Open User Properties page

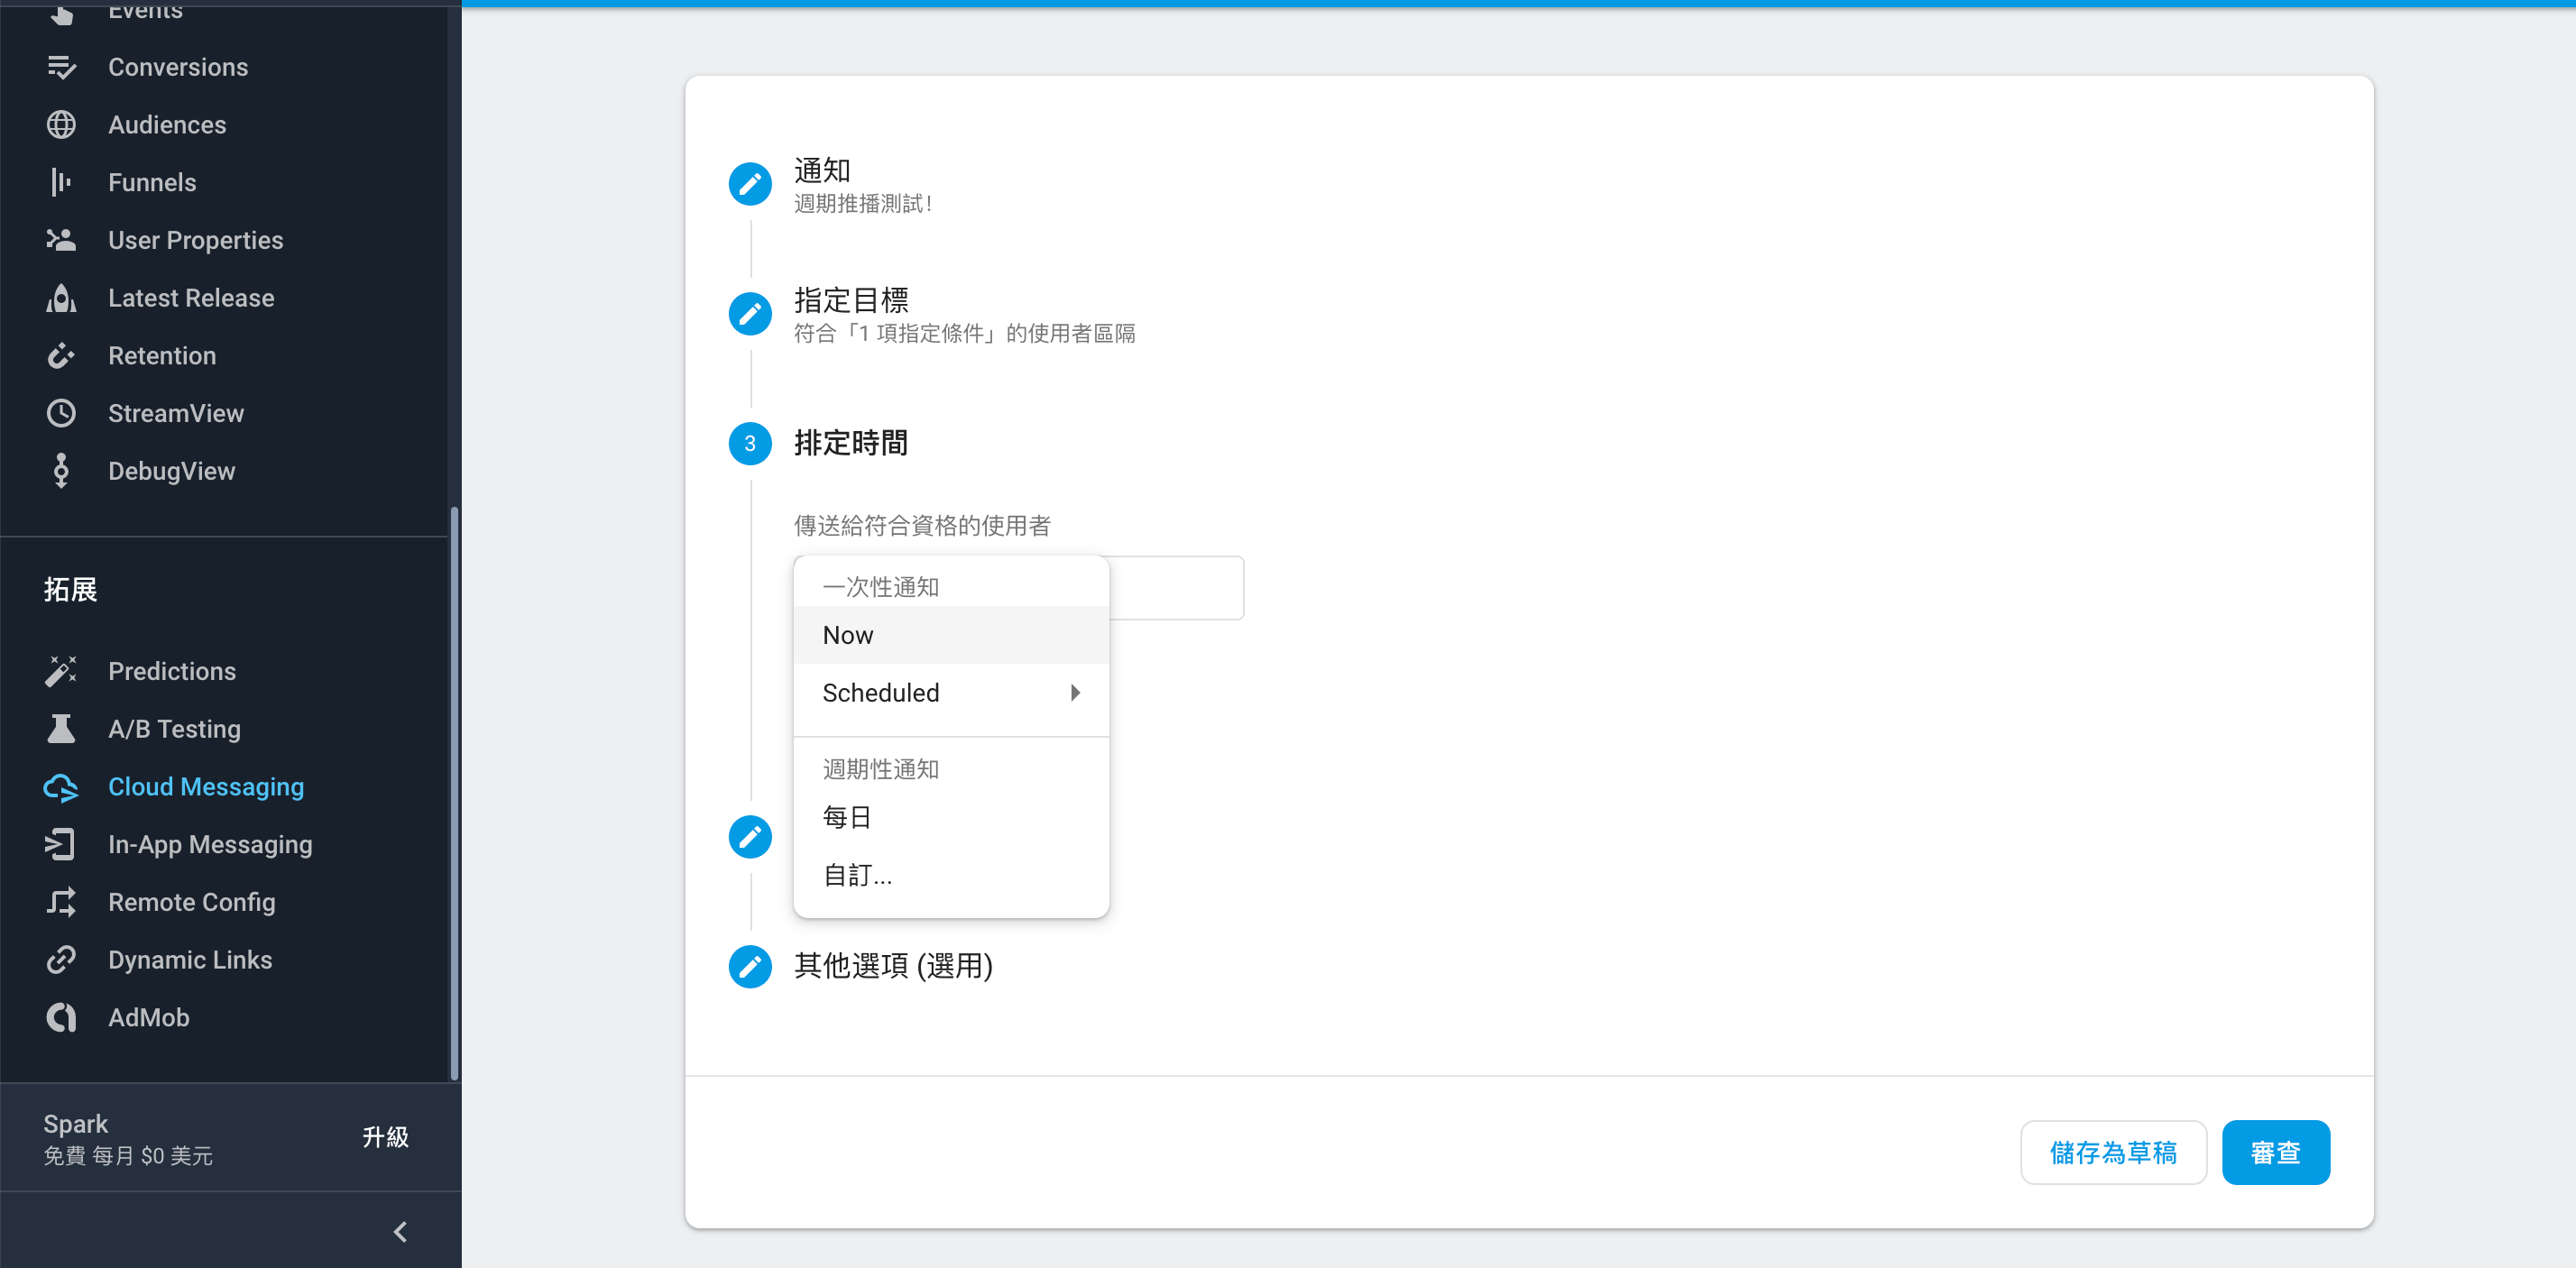(x=196, y=240)
